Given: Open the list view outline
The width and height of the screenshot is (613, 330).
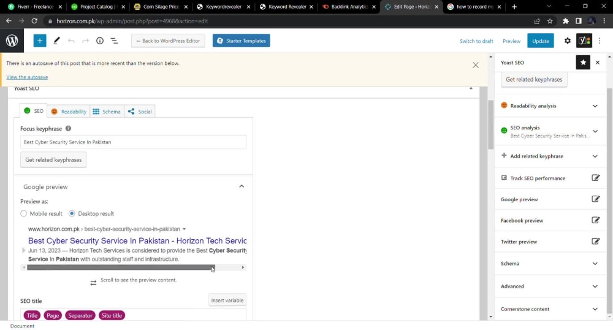Looking at the screenshot, I should tap(114, 40).
